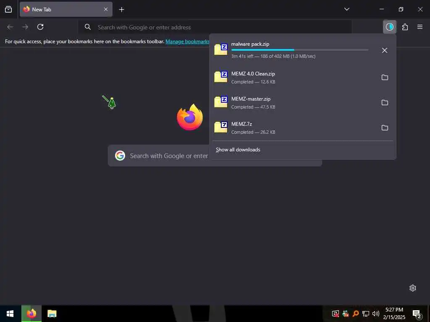Open the Extensions puzzle icon
Screen dimensions: 430x322
tap(405, 27)
